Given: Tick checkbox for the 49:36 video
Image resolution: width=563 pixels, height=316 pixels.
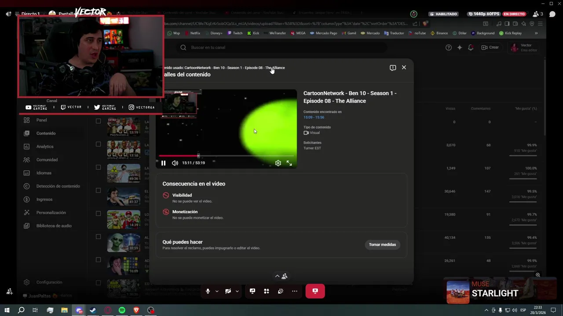Looking at the screenshot, I should (x=98, y=167).
